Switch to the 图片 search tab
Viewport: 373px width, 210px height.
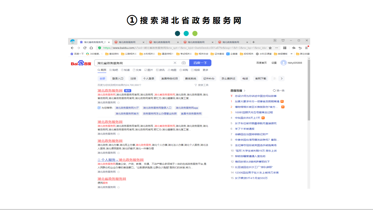click(x=149, y=70)
